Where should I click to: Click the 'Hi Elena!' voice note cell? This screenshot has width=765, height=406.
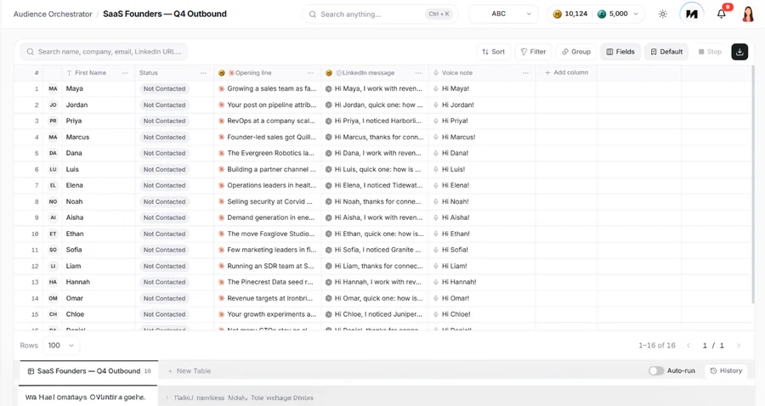482,185
